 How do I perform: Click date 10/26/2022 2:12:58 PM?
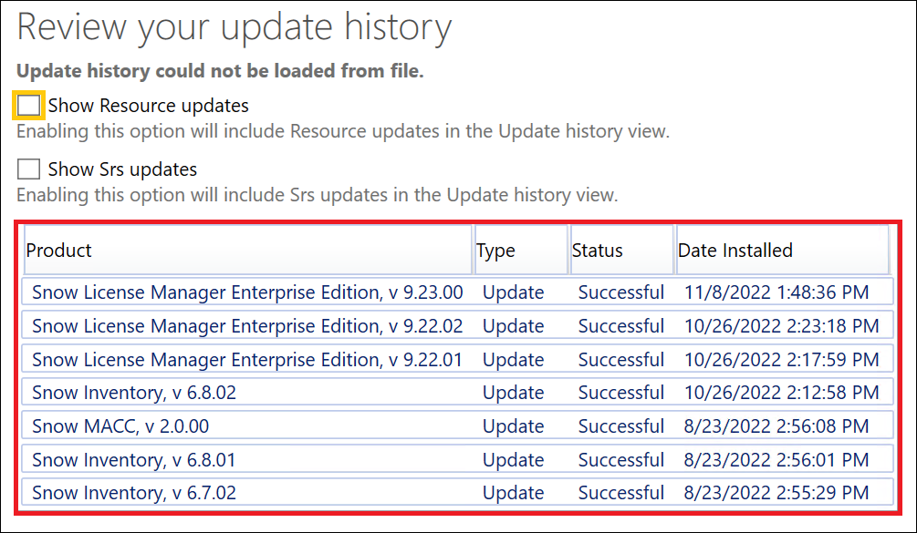tap(781, 393)
